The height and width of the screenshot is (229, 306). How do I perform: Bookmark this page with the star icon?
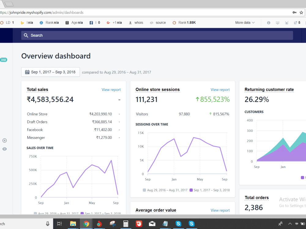point(301,13)
